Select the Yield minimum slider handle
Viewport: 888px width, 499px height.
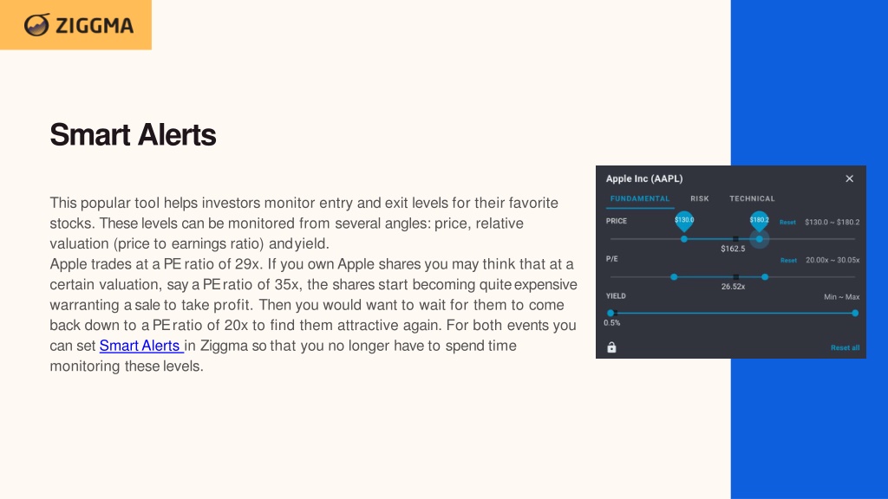[610, 313]
